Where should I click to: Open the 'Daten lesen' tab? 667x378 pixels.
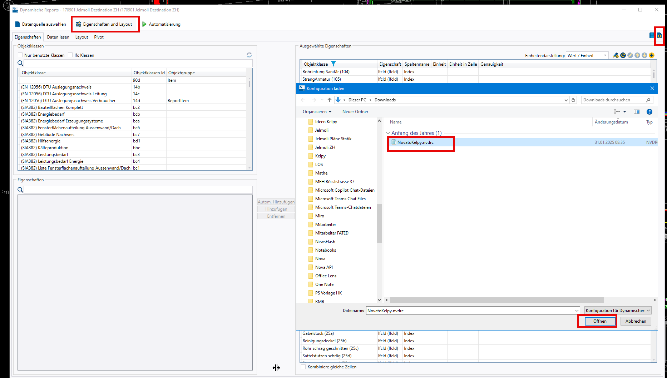[x=58, y=37]
